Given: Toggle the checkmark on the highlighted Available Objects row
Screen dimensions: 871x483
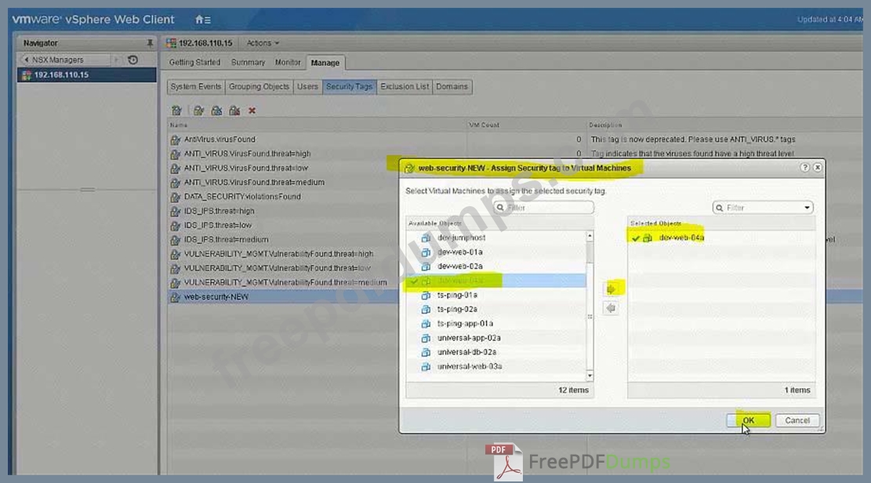Looking at the screenshot, I should [x=414, y=281].
